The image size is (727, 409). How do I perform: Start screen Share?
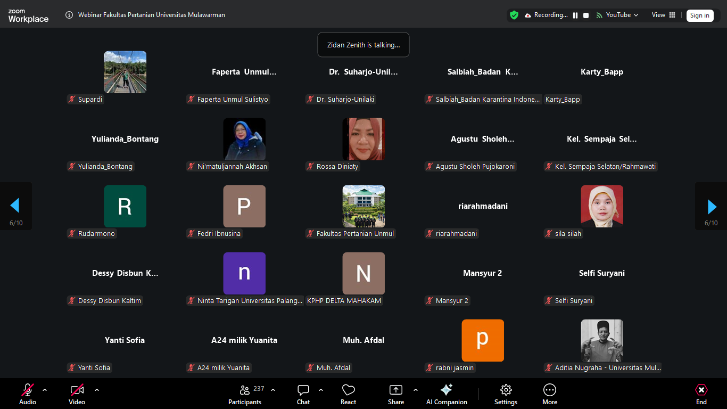[x=396, y=395]
